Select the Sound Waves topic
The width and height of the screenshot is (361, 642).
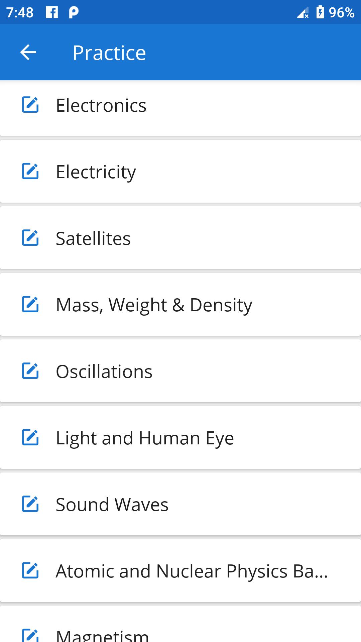[x=112, y=505]
